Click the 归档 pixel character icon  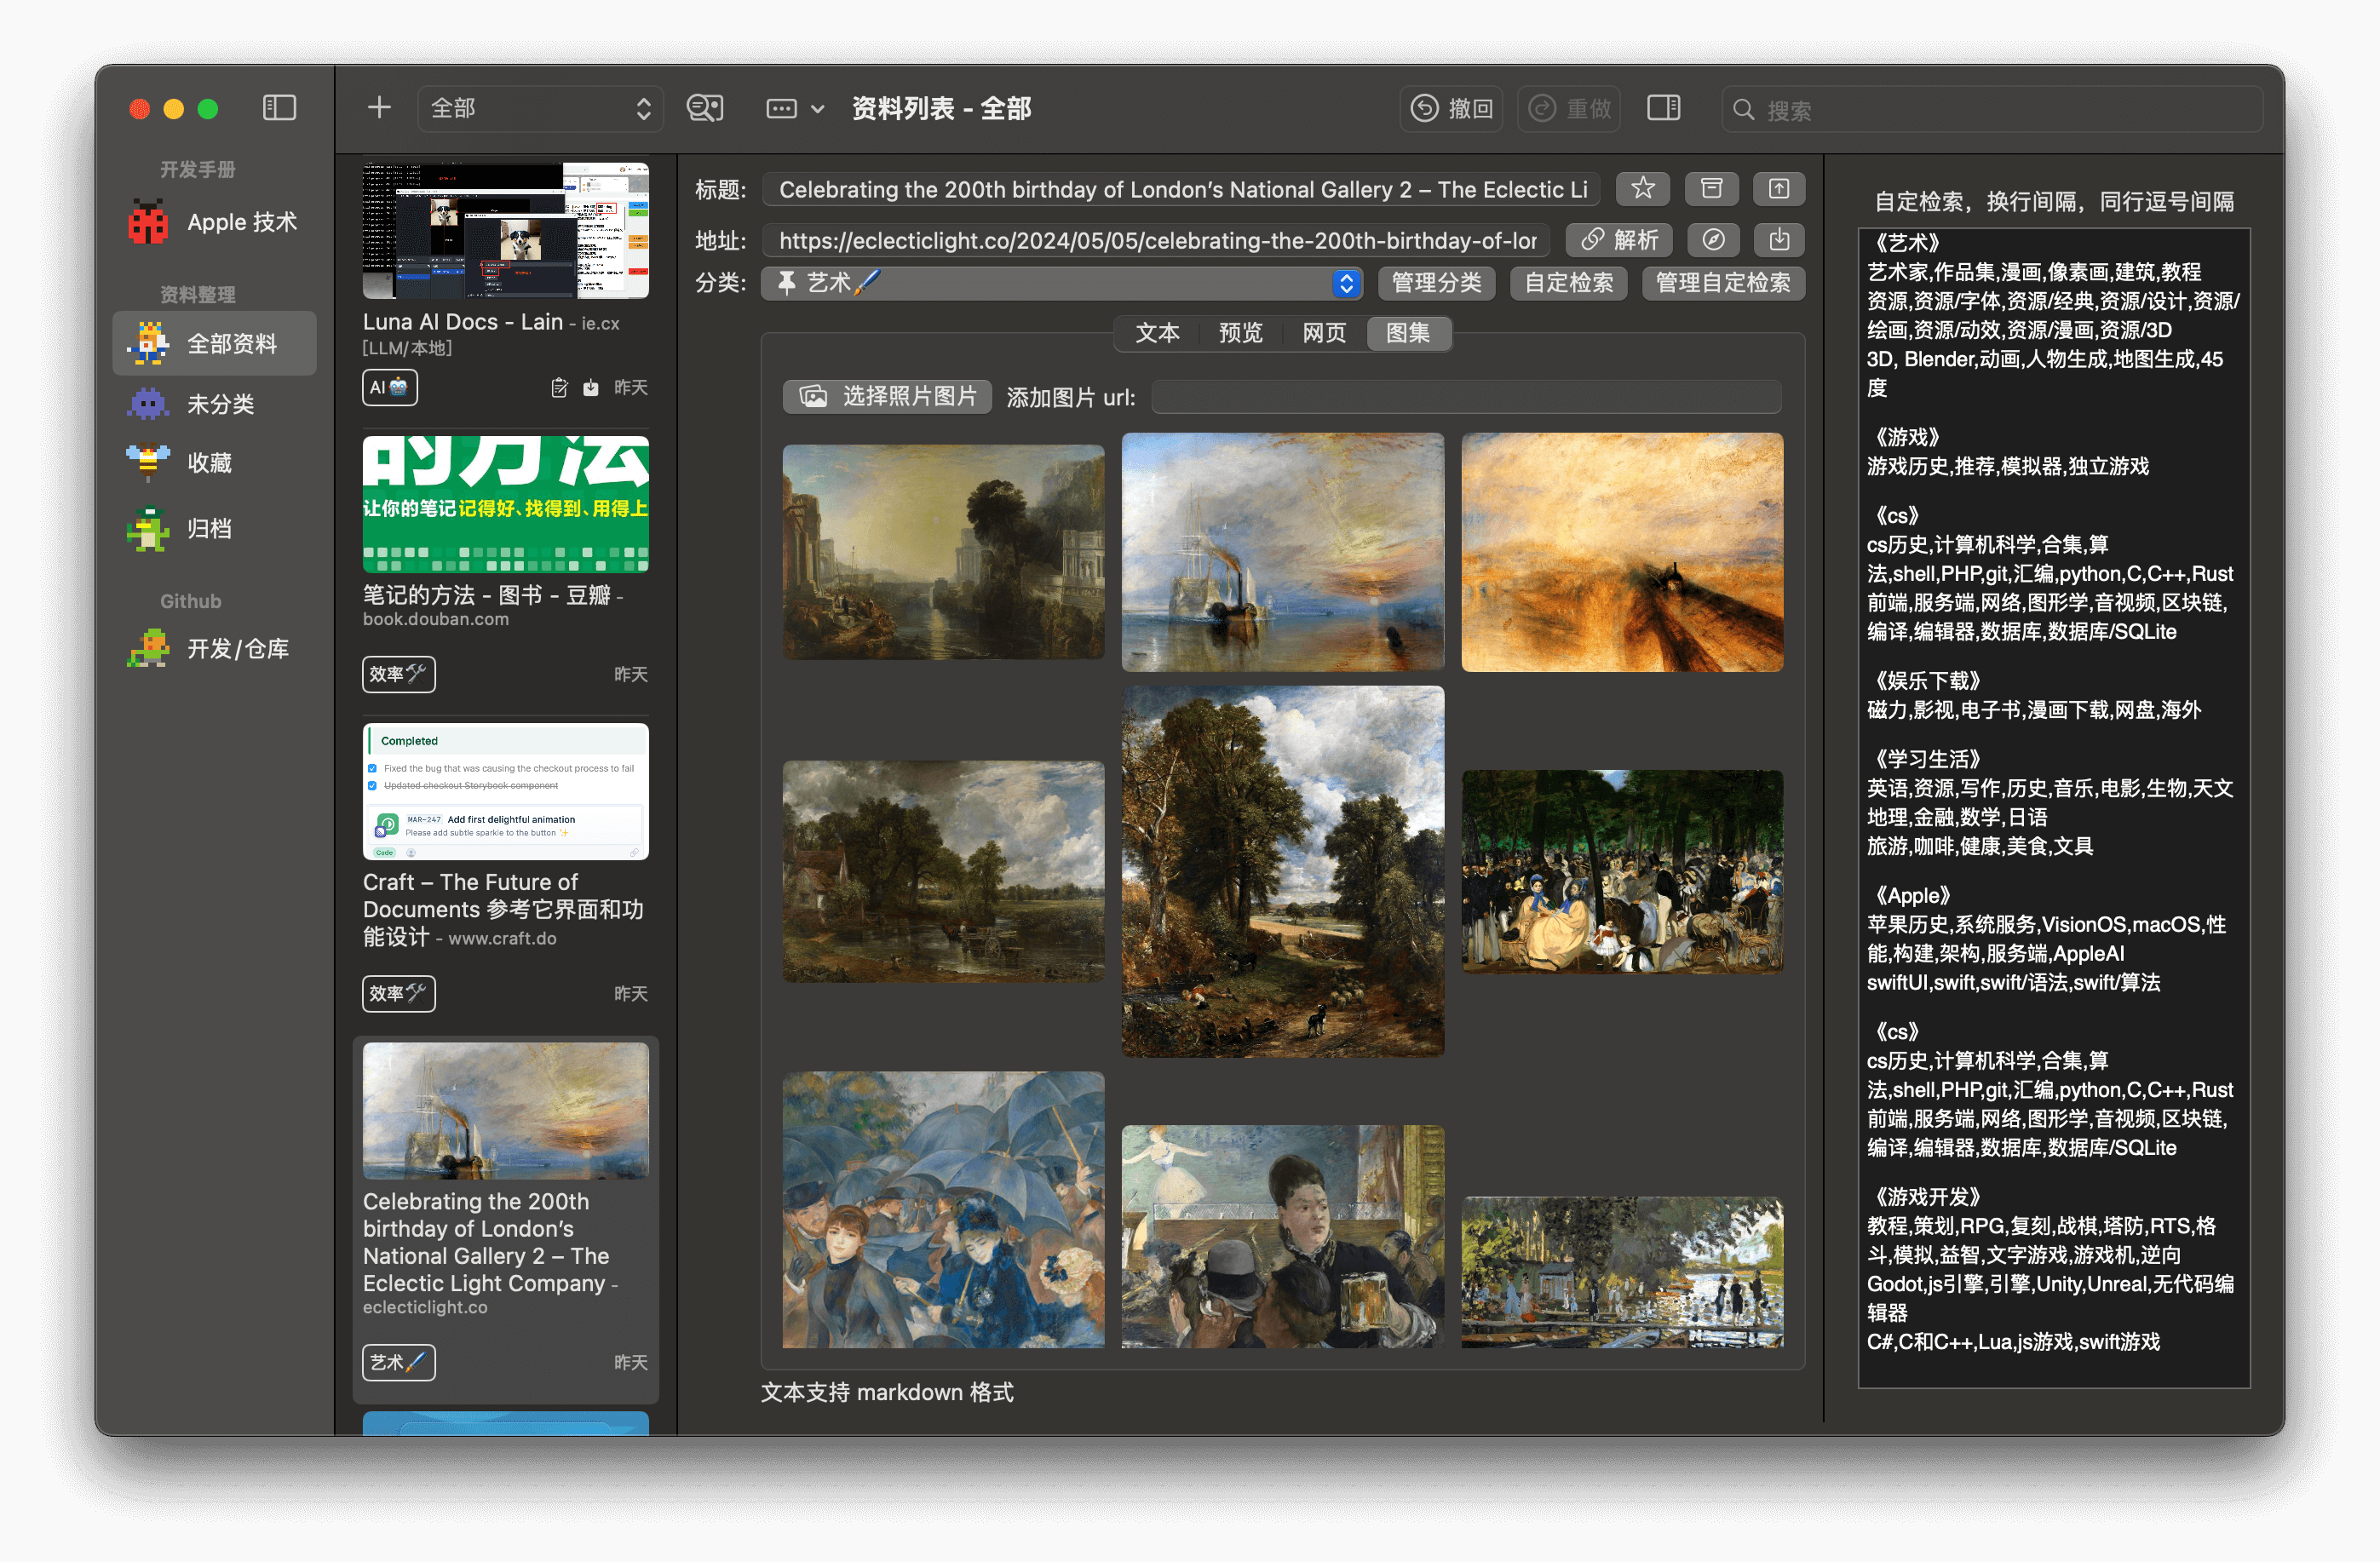pos(148,528)
